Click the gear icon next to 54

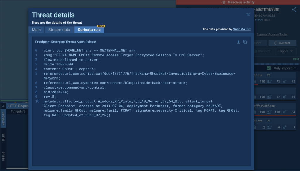[x=285, y=97]
